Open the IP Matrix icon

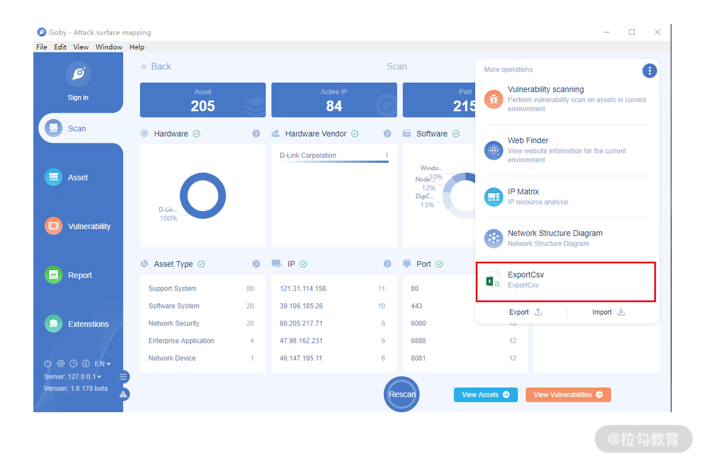tap(494, 197)
